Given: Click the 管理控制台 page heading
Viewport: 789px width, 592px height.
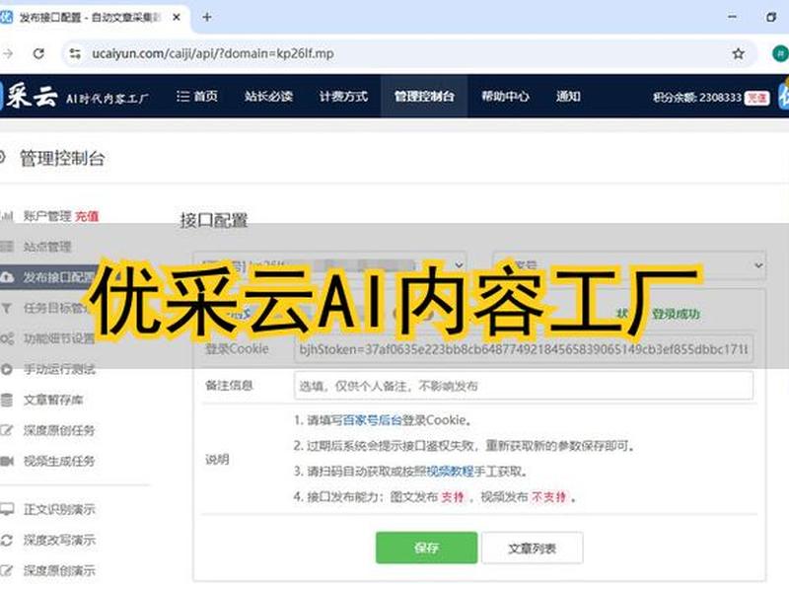Looking at the screenshot, I should 62,159.
